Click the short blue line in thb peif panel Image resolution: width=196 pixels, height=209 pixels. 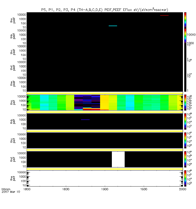(85, 120)
